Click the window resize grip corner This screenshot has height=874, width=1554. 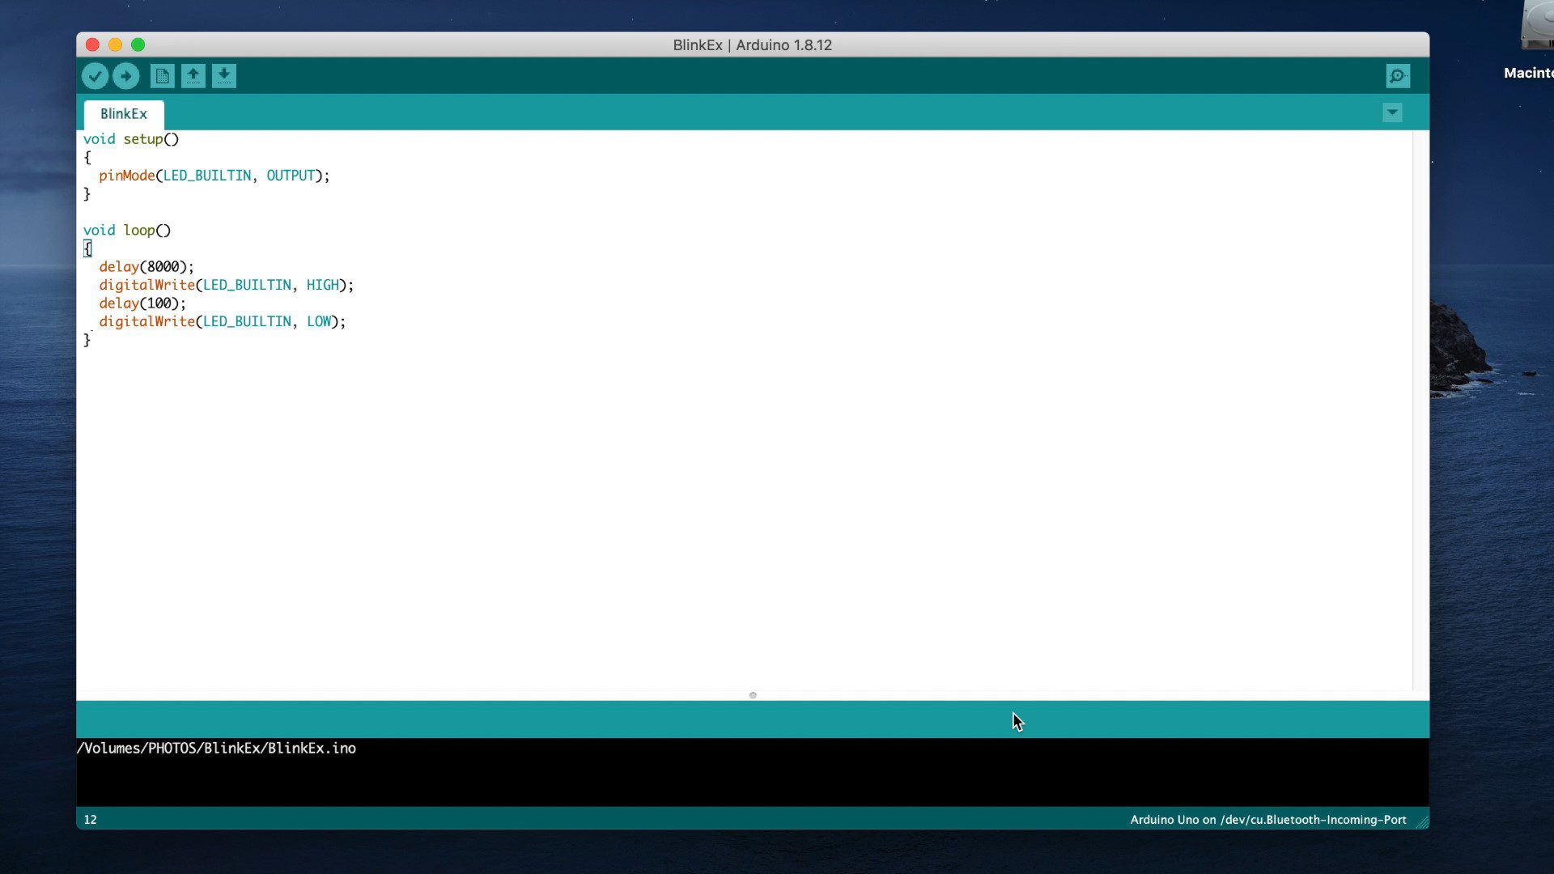tap(1422, 822)
